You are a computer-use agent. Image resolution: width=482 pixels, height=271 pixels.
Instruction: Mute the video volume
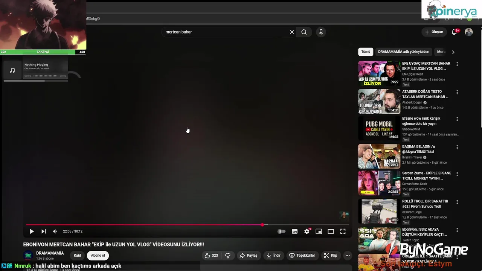(x=55, y=231)
